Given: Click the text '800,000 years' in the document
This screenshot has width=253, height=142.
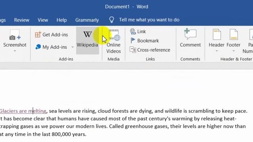Looking at the screenshot, I should point(69,134).
